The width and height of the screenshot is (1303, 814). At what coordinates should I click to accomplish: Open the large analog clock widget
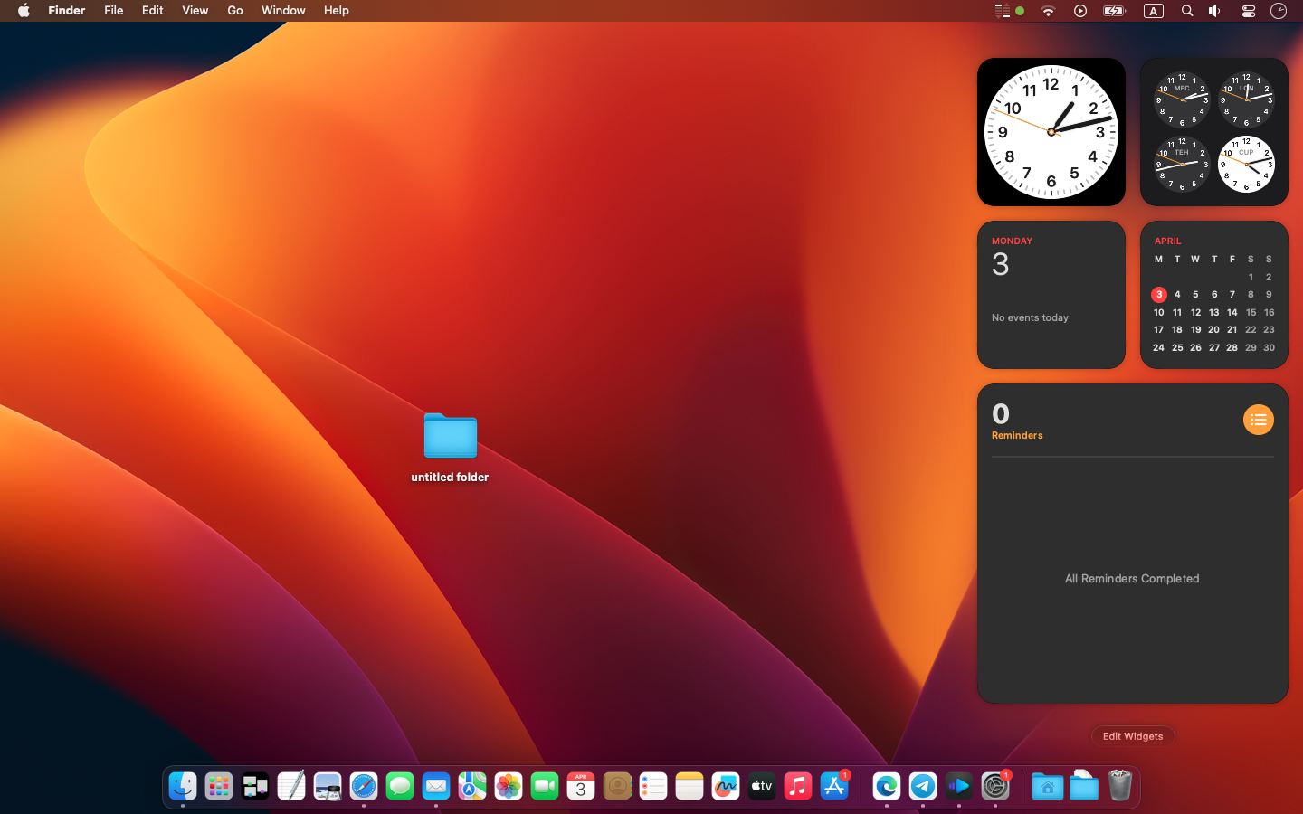coord(1051,132)
